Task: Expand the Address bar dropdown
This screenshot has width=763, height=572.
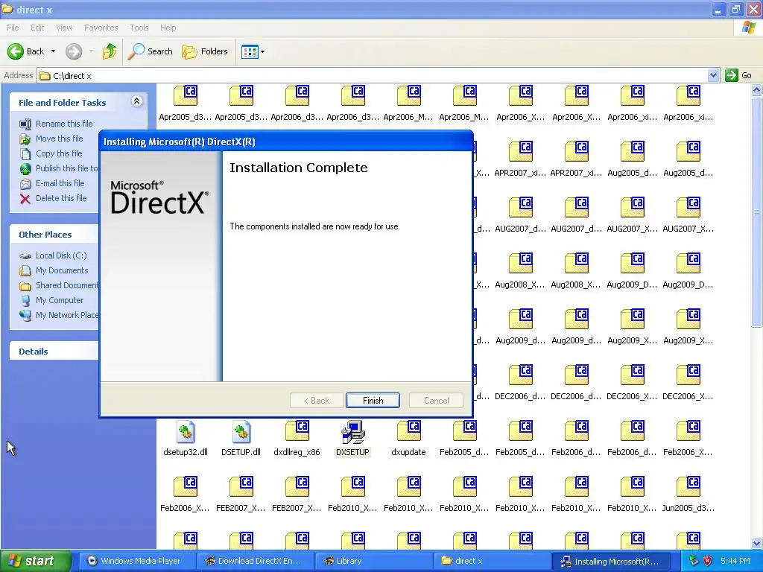Action: [713, 75]
